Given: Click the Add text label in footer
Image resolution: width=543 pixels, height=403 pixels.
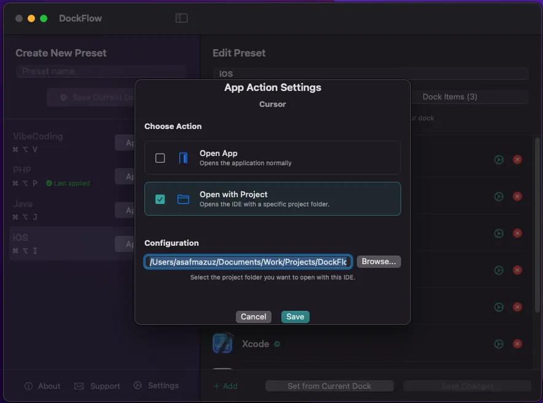Looking at the screenshot, I should (230, 386).
